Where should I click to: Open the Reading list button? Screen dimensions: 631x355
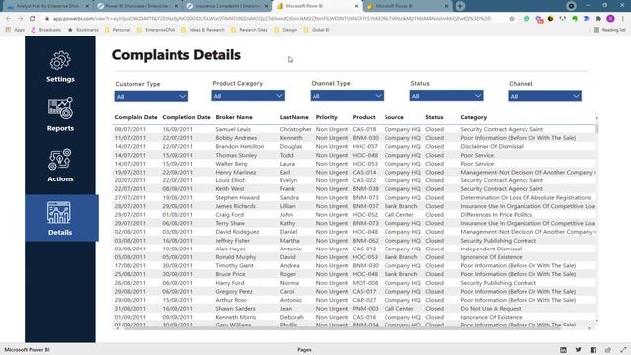click(609, 30)
